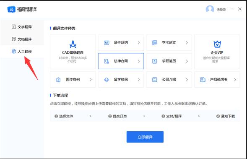Select the 选择文件 step in the order flow
247x159 pixels.
tap(64, 116)
